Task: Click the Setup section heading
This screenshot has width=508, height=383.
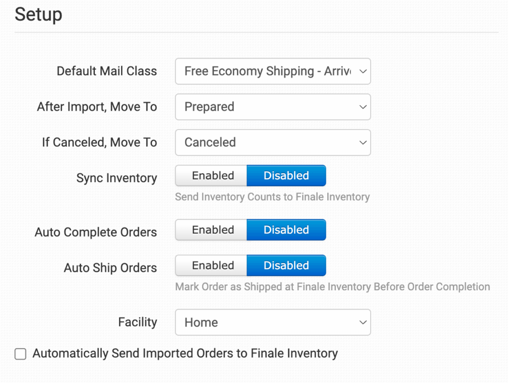Action: pyautogui.click(x=38, y=14)
